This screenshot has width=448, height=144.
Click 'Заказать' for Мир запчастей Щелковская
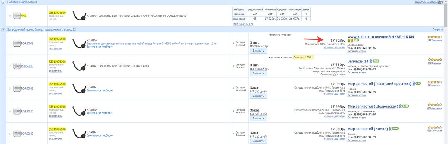pos(258,118)
